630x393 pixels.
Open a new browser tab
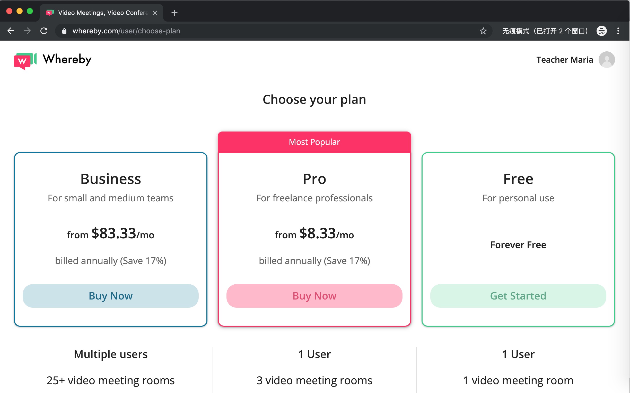[174, 13]
